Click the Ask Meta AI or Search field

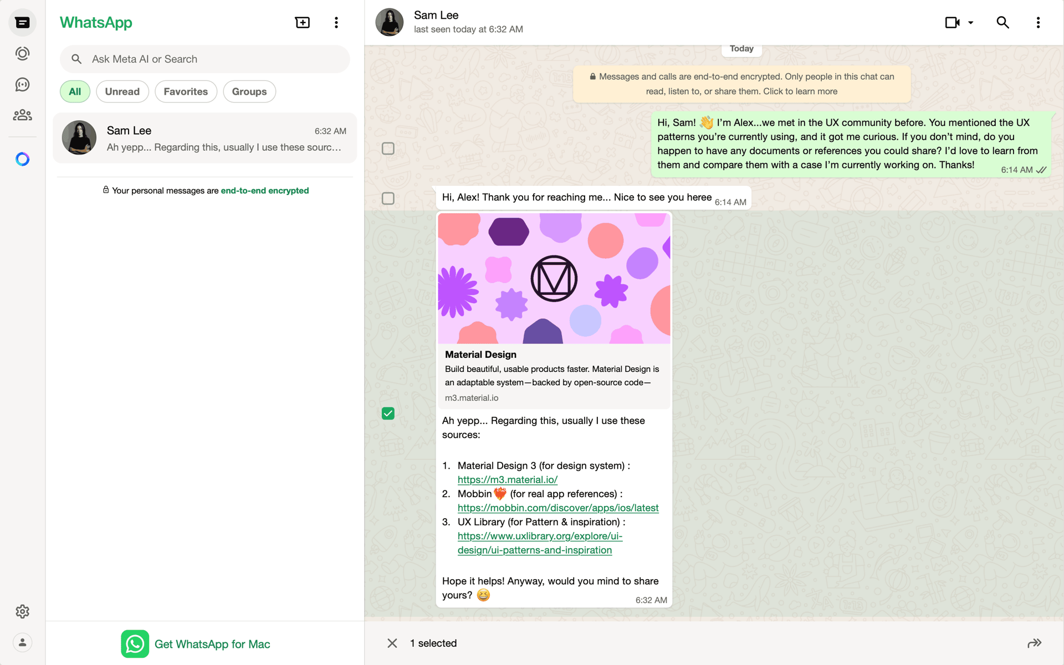(x=204, y=59)
